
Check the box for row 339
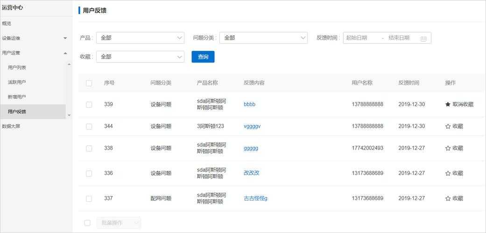pos(89,104)
